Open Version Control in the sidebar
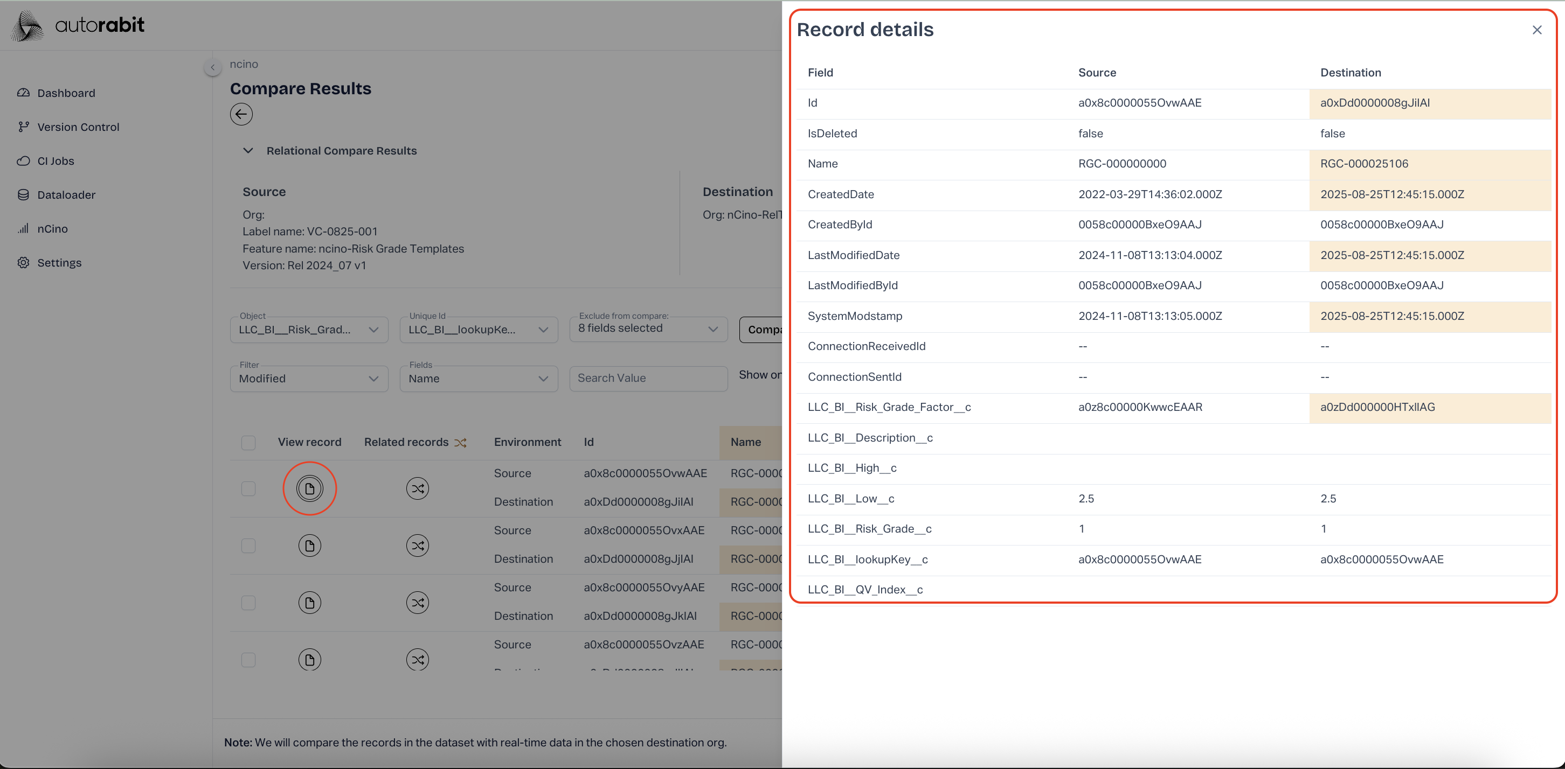The width and height of the screenshot is (1565, 769). [78, 127]
